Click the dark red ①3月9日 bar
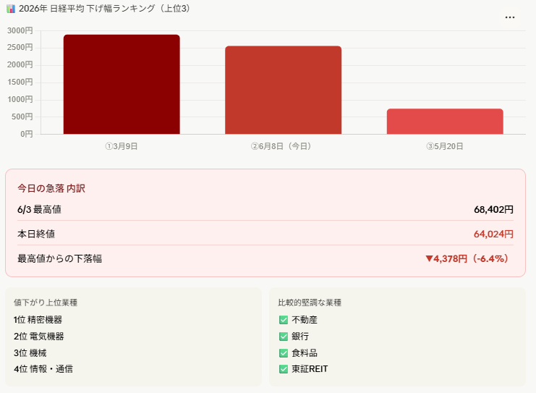Screen dimensions: 536x393 tap(122, 84)
